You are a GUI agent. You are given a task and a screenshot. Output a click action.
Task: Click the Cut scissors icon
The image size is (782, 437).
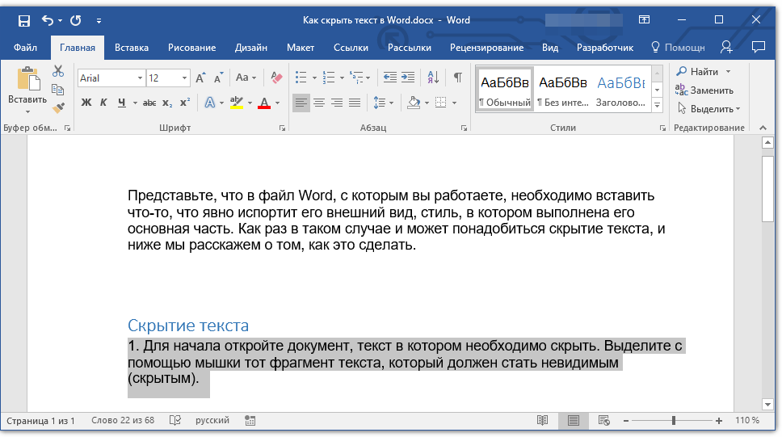(58, 72)
